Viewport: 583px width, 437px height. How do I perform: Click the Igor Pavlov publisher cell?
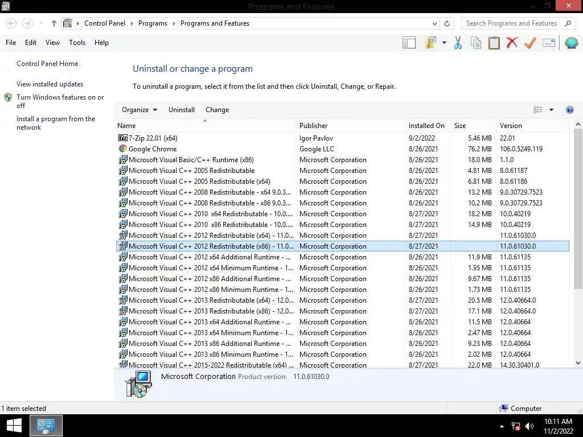pyautogui.click(x=316, y=138)
